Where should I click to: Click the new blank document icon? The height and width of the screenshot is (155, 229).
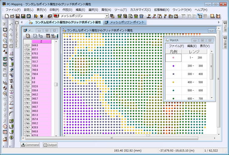[7, 16]
